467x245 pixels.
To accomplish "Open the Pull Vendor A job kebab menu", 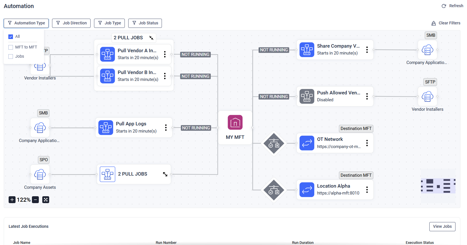I will 165,54.
